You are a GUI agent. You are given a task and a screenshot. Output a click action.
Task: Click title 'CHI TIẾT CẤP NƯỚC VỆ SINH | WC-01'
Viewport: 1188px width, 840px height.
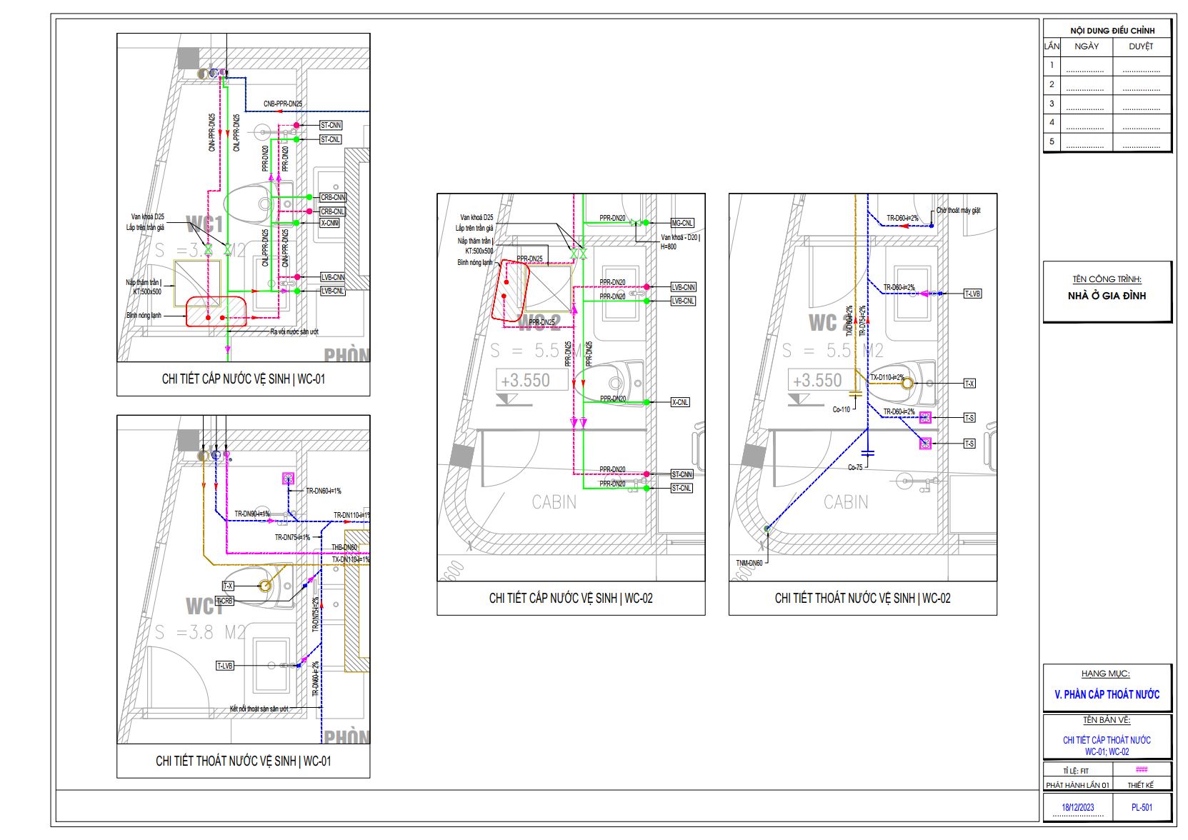pos(243,379)
